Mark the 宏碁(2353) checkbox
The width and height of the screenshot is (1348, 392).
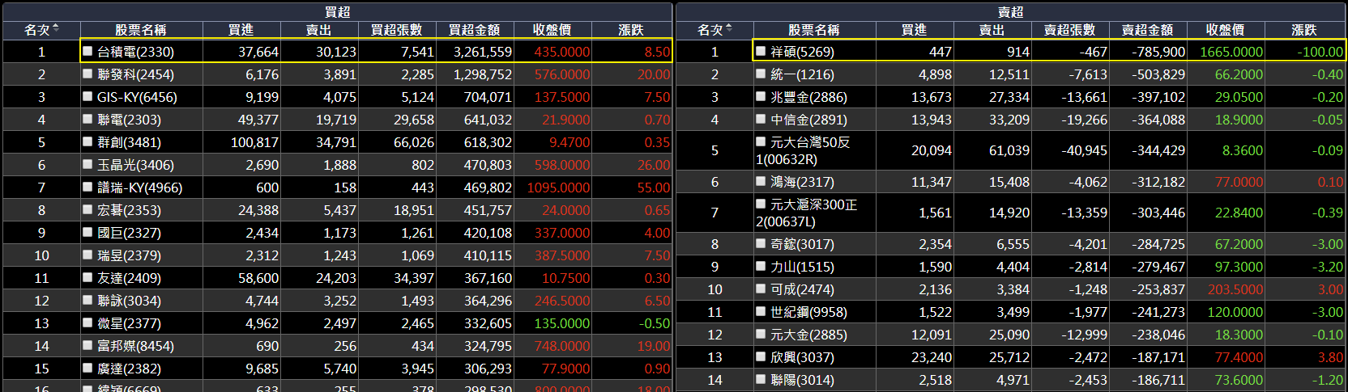click(x=87, y=209)
